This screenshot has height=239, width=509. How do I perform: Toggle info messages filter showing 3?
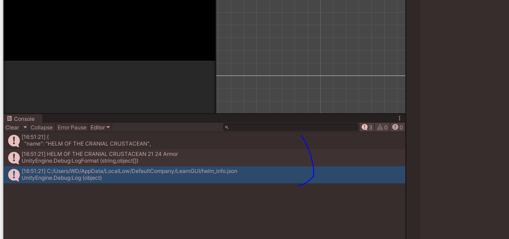pos(367,127)
